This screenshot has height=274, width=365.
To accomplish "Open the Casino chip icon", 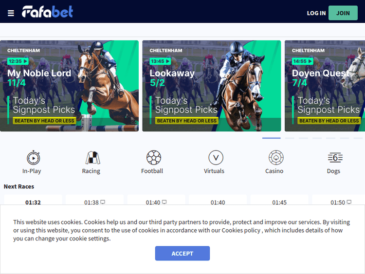I will 276,158.
